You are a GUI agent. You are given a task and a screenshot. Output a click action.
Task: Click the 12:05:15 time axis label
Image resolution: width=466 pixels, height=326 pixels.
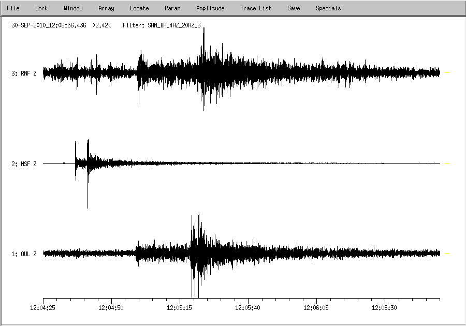179,308
